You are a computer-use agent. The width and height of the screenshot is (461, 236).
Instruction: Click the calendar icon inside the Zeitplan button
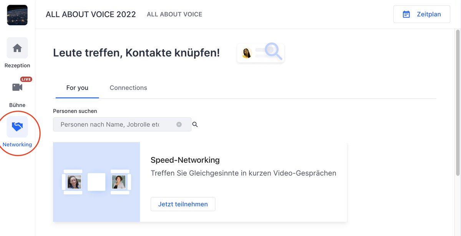[x=406, y=14]
